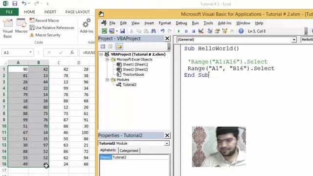Open Project Explorer toolbar icon
The width and height of the screenshot is (313, 176).
click(x=210, y=31)
